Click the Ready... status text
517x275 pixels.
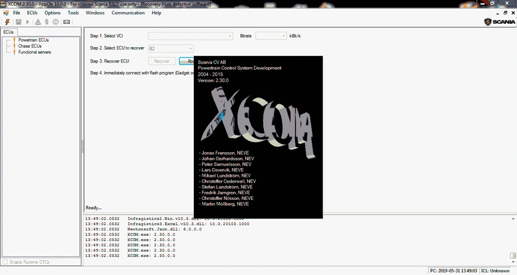pyautogui.click(x=94, y=208)
